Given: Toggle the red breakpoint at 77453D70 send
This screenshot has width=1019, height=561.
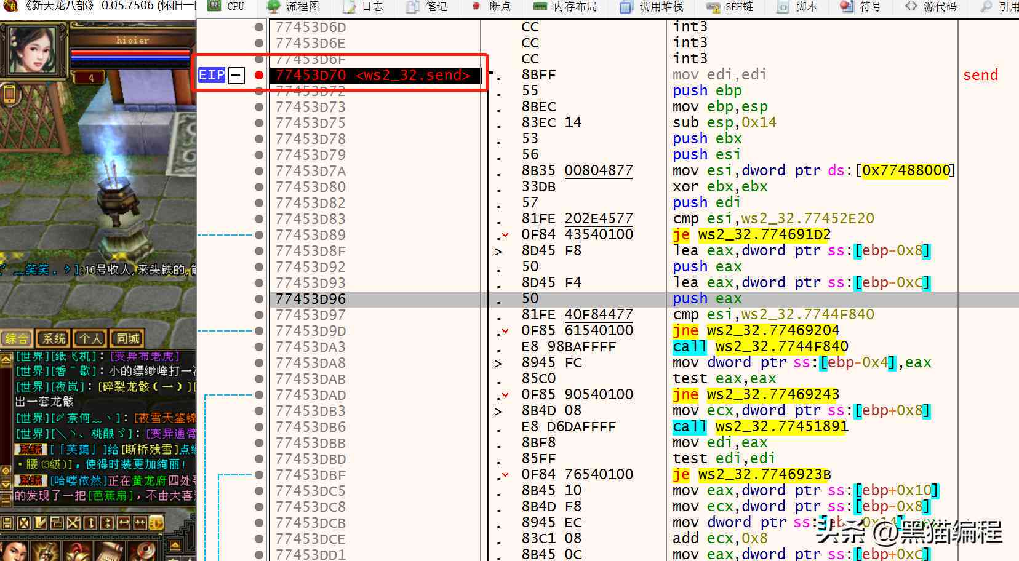Looking at the screenshot, I should coord(259,75).
